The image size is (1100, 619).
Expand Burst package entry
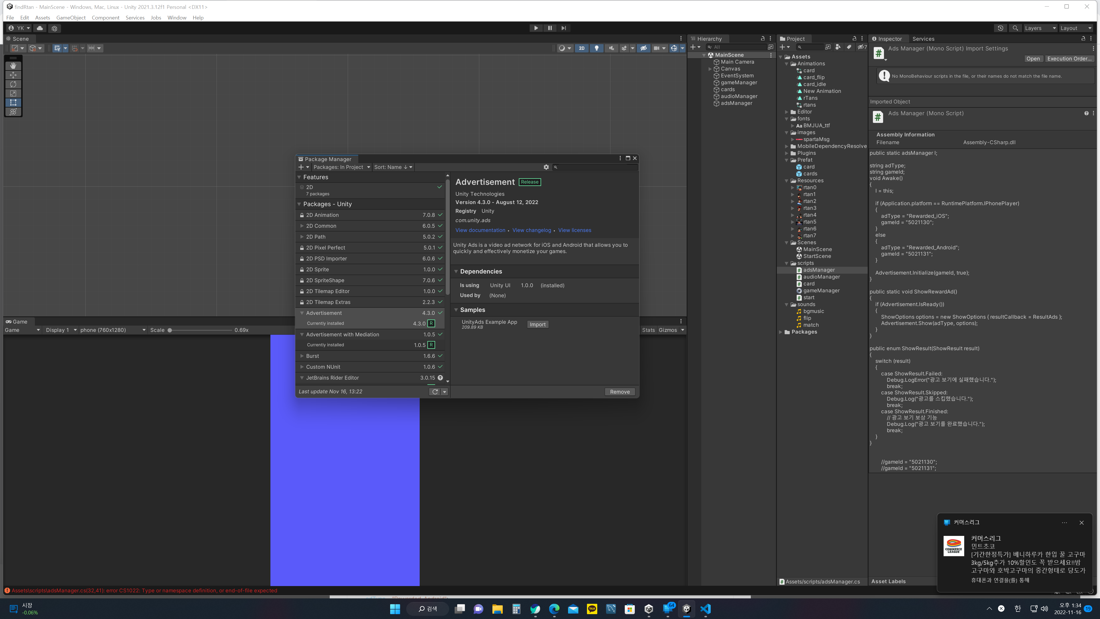pyautogui.click(x=302, y=356)
